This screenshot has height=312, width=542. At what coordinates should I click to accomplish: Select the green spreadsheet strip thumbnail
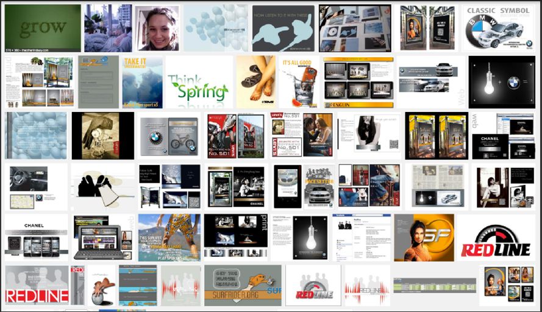[x=435, y=285]
